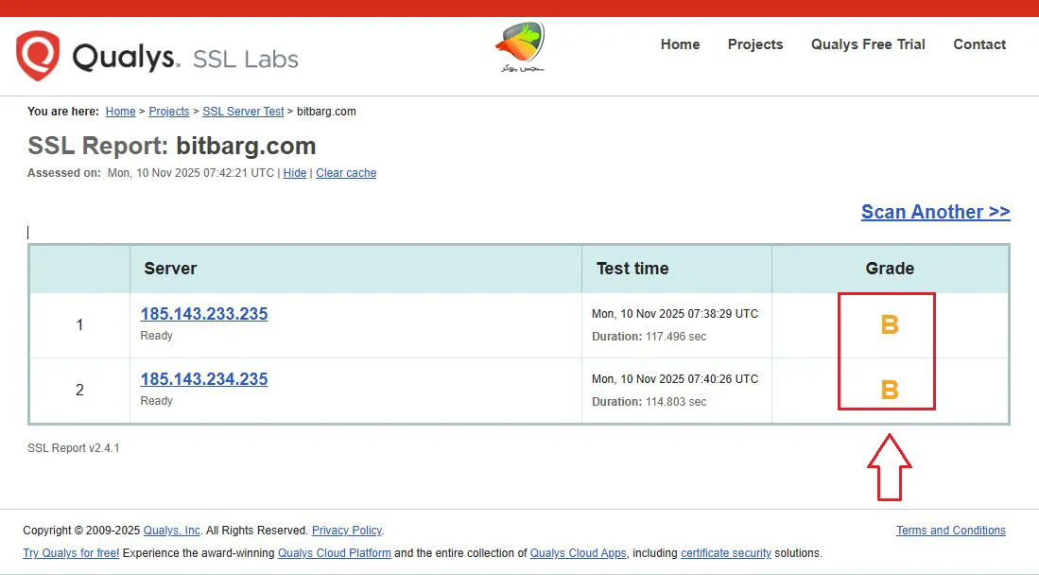The width and height of the screenshot is (1039, 575).
Task: Click the B grade for server 2
Action: click(x=889, y=390)
